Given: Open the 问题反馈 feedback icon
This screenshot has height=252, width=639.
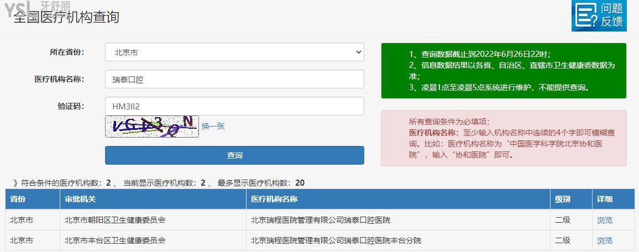Looking at the screenshot, I should [599, 15].
